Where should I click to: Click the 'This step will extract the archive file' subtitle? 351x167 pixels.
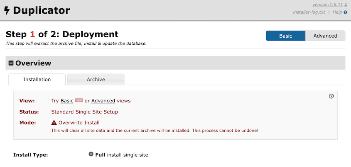[76, 44]
